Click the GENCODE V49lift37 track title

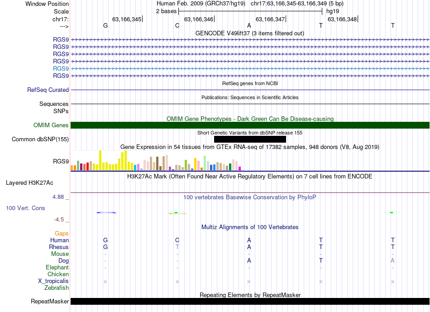point(250,33)
